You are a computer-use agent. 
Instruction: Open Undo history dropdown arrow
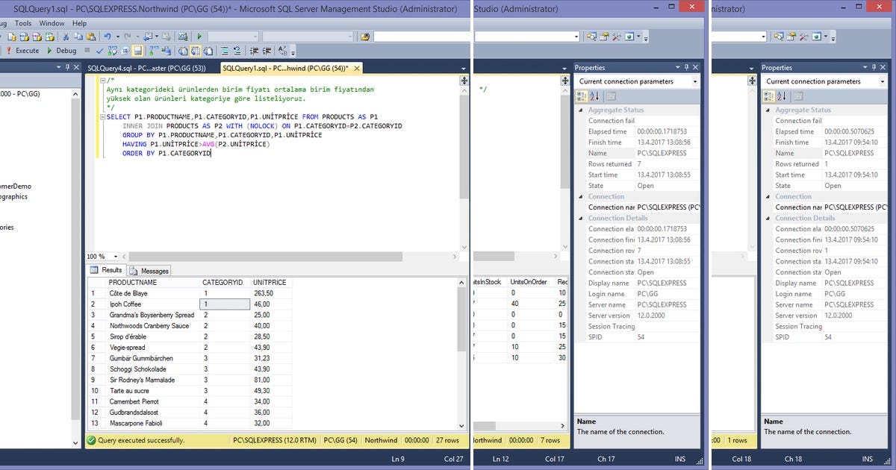117,37
